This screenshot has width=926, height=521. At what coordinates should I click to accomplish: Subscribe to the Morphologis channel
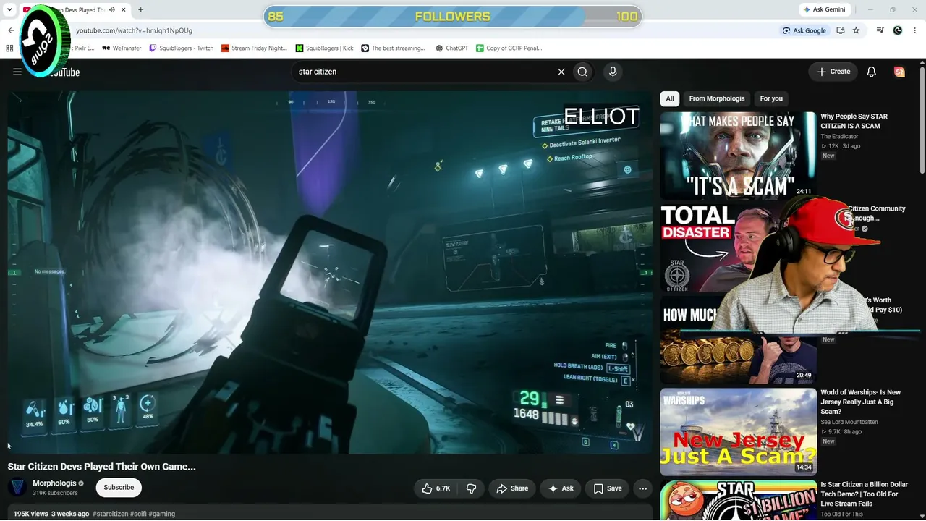[x=119, y=488]
